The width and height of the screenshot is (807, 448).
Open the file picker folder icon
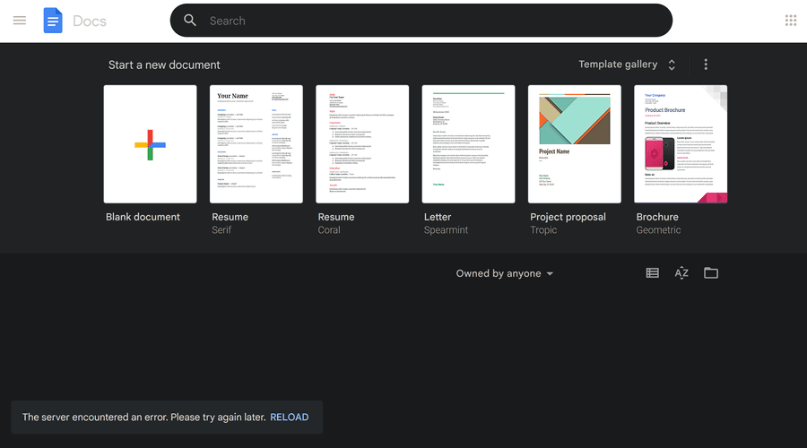pyautogui.click(x=711, y=273)
